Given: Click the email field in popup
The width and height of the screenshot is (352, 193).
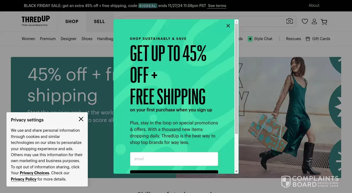Looking at the screenshot, I should pyautogui.click(x=174, y=159).
